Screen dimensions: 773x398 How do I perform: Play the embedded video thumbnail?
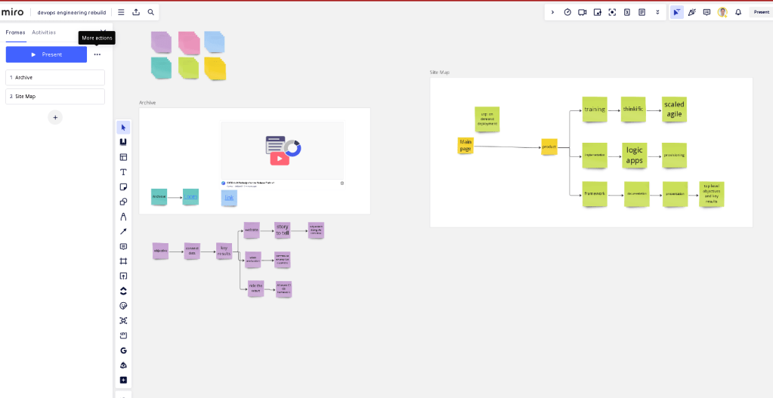[280, 159]
